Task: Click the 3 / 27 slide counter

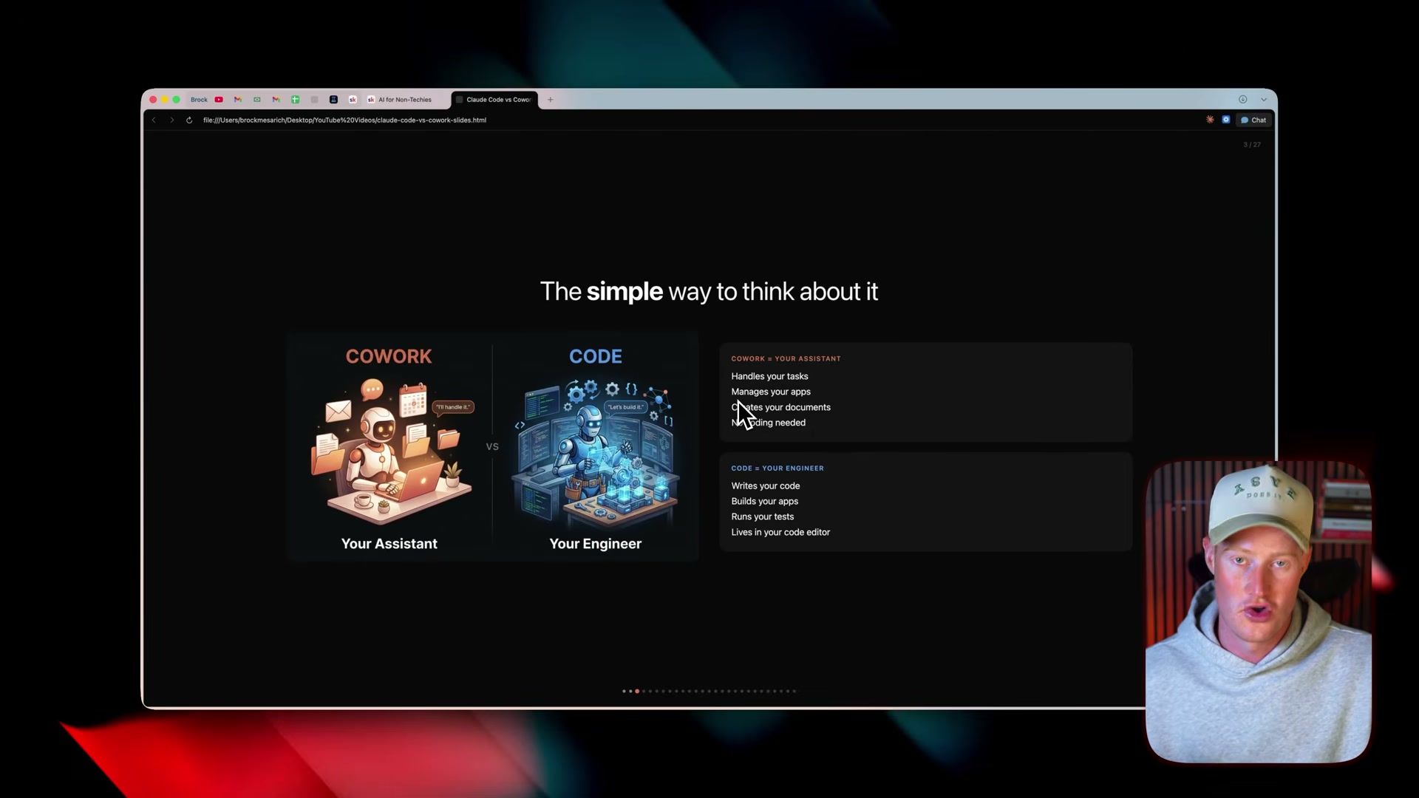Action: click(x=1252, y=145)
